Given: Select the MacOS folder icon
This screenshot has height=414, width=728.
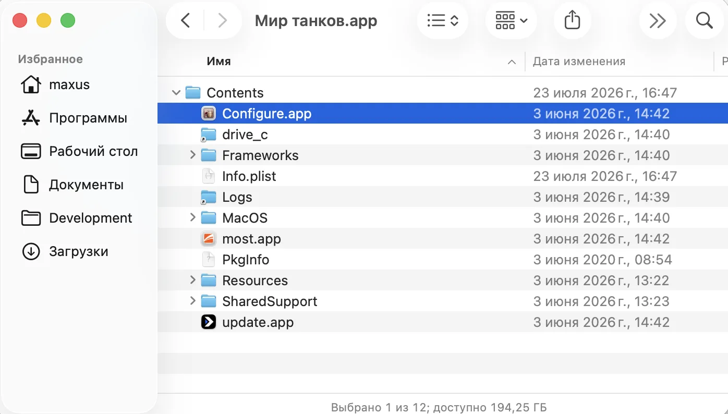Looking at the screenshot, I should (209, 218).
